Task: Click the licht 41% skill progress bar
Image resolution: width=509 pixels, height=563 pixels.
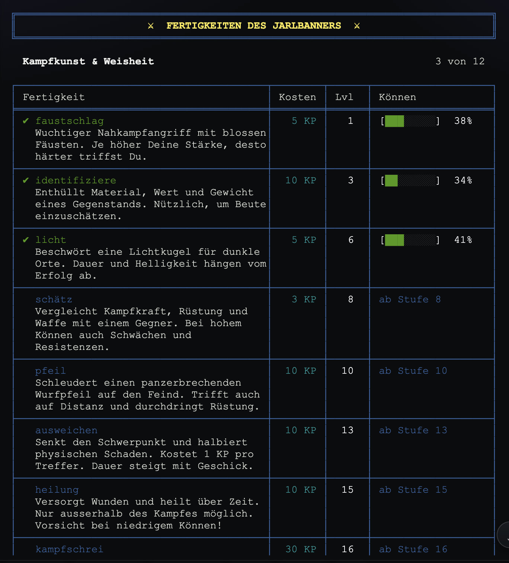Action: coord(410,240)
